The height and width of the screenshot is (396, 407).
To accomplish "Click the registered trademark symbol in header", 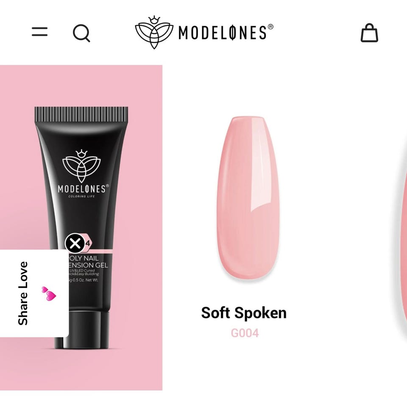I will coord(270,27).
